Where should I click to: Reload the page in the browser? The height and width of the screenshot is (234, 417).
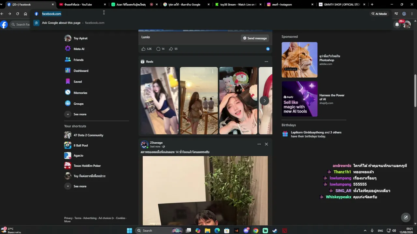17,14
